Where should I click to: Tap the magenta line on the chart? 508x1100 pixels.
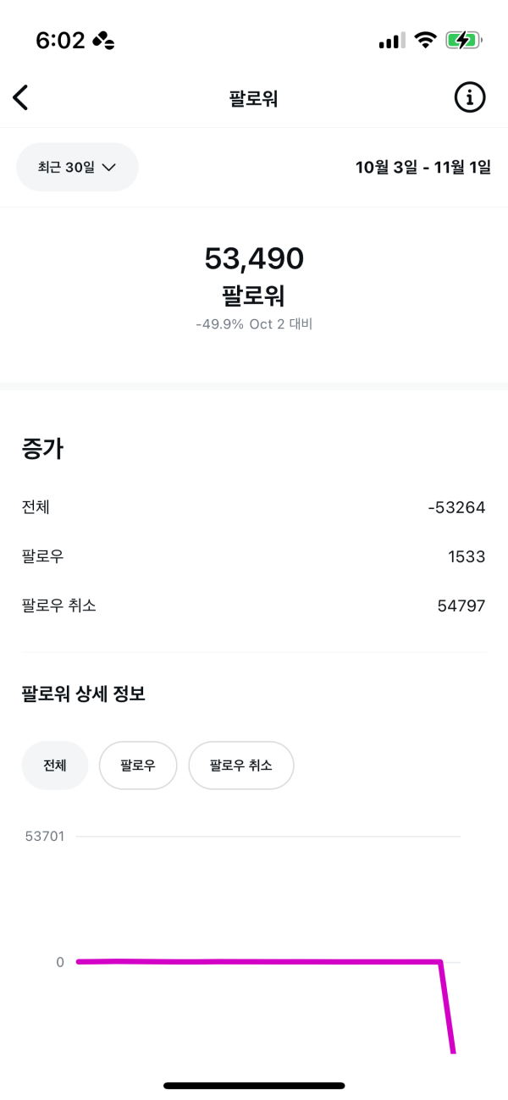(x=254, y=961)
